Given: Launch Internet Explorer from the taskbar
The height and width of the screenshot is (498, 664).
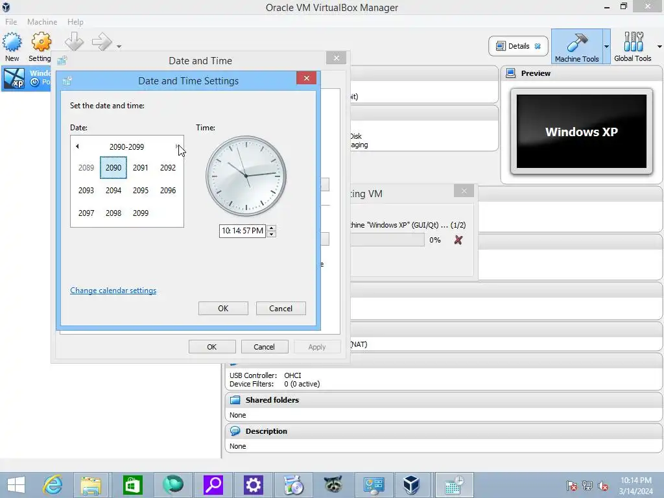Looking at the screenshot, I should point(53,485).
